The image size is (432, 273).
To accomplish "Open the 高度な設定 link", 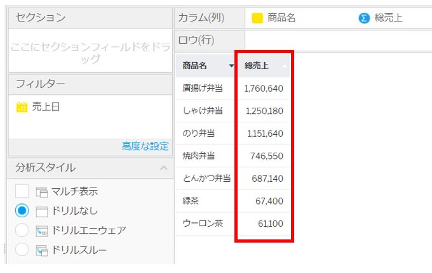I will coord(145,146).
